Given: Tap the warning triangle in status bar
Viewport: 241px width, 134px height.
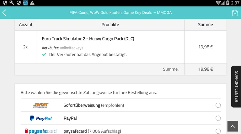Looking at the screenshot, I should [x=32, y=3].
